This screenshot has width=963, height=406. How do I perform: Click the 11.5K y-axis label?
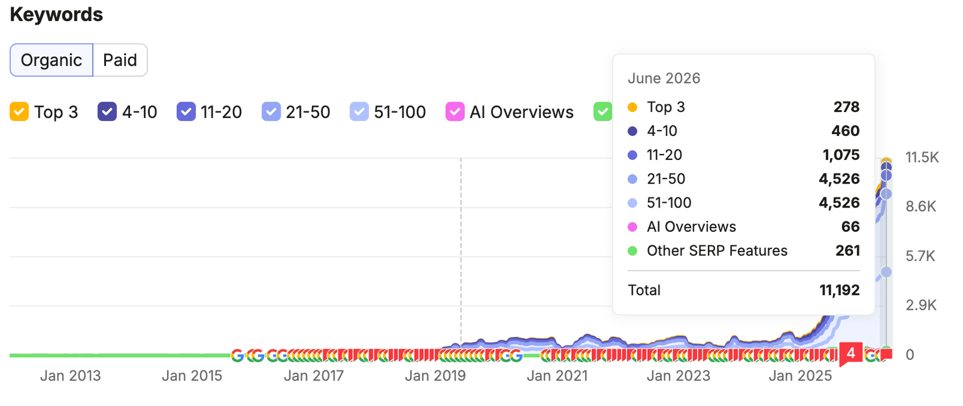pos(922,158)
